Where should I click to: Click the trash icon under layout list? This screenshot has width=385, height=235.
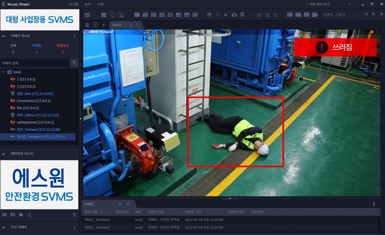pyautogui.click(x=74, y=215)
